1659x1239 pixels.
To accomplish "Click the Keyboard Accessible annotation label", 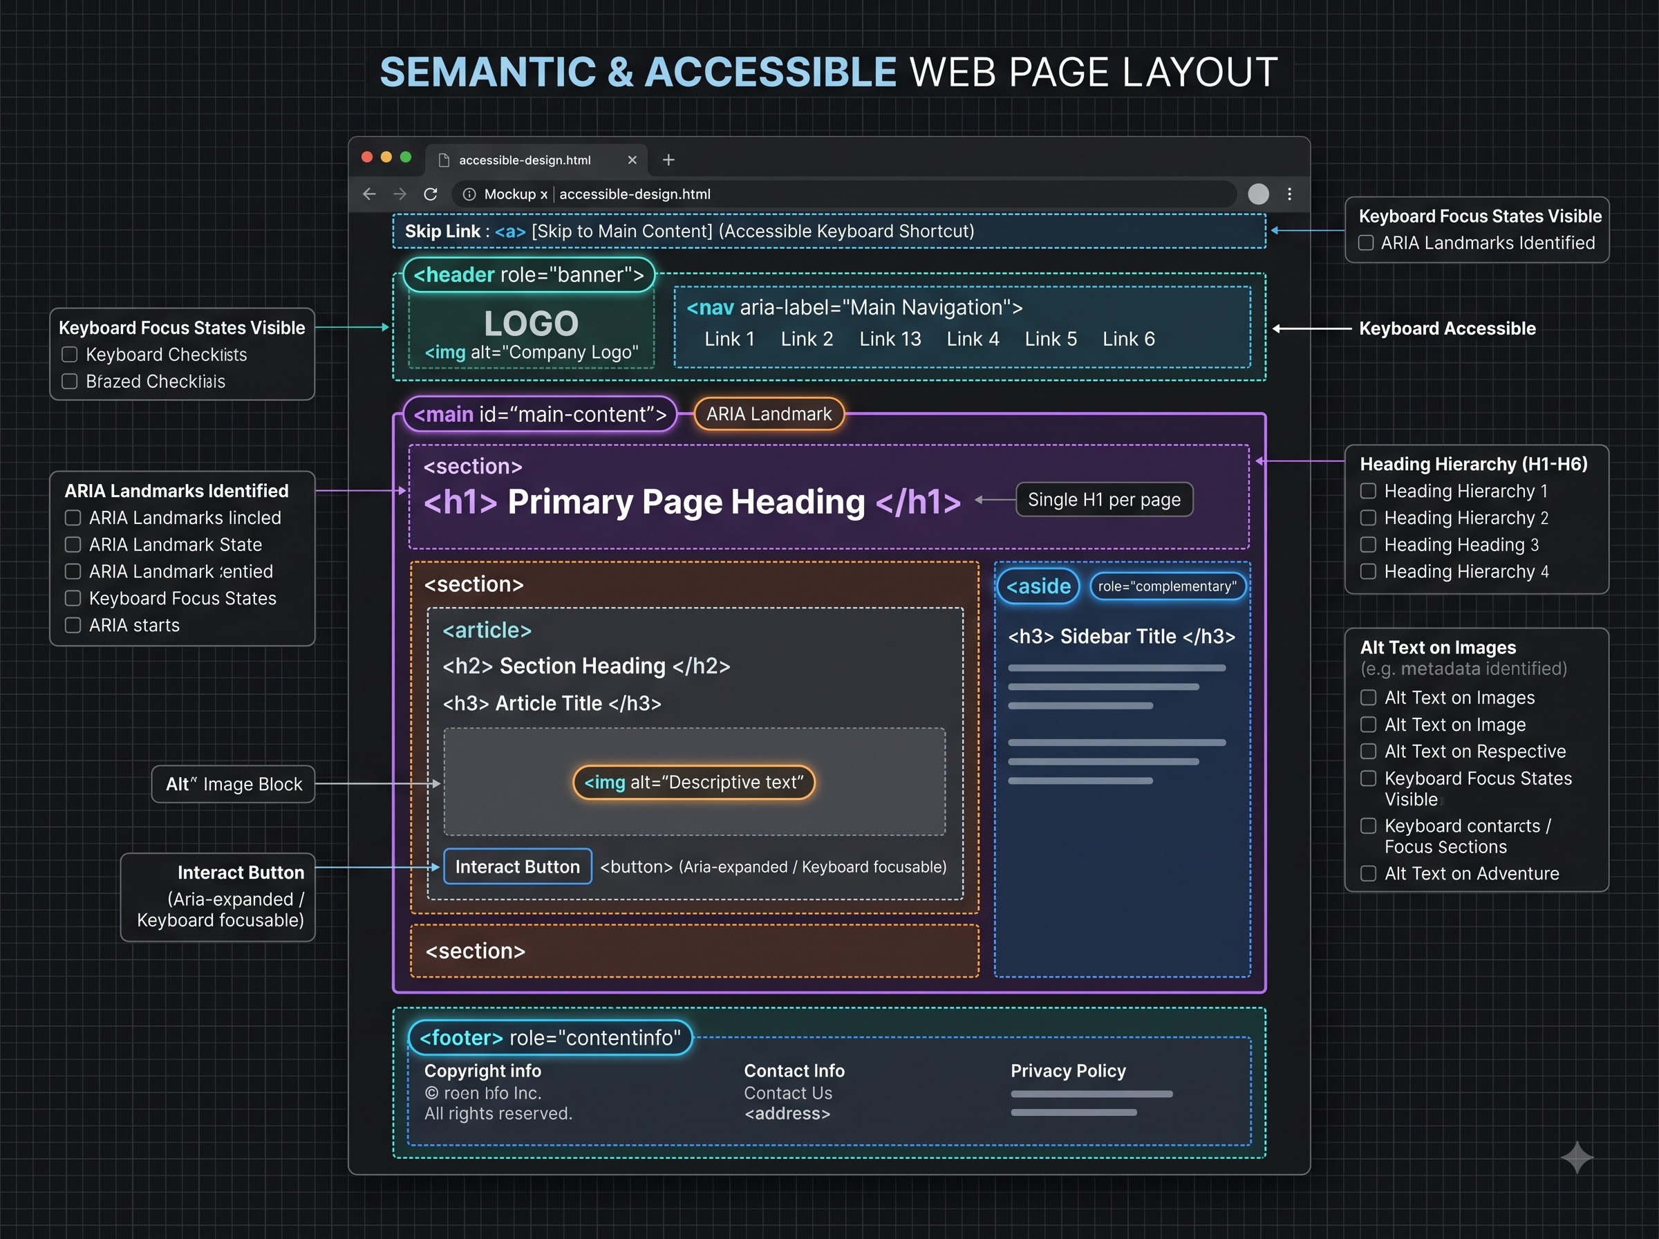I will [1447, 328].
